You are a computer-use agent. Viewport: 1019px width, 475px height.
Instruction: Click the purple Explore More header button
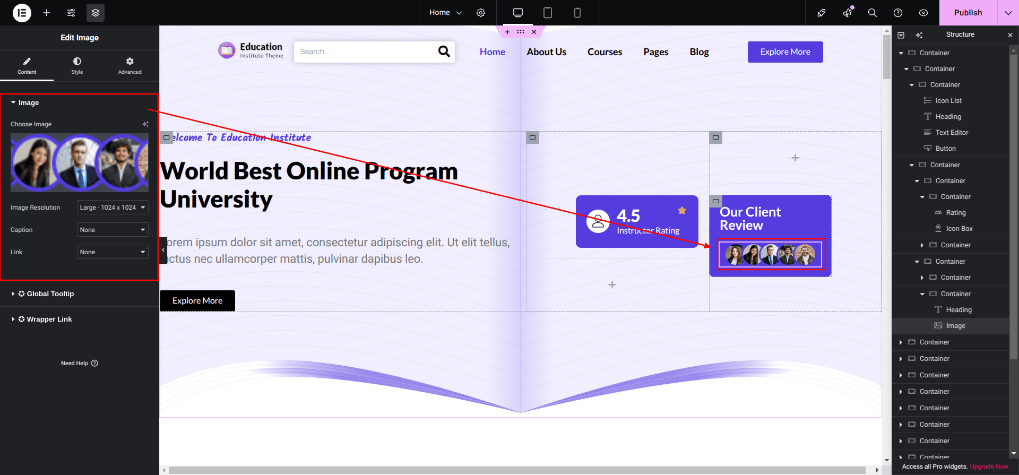click(x=785, y=52)
